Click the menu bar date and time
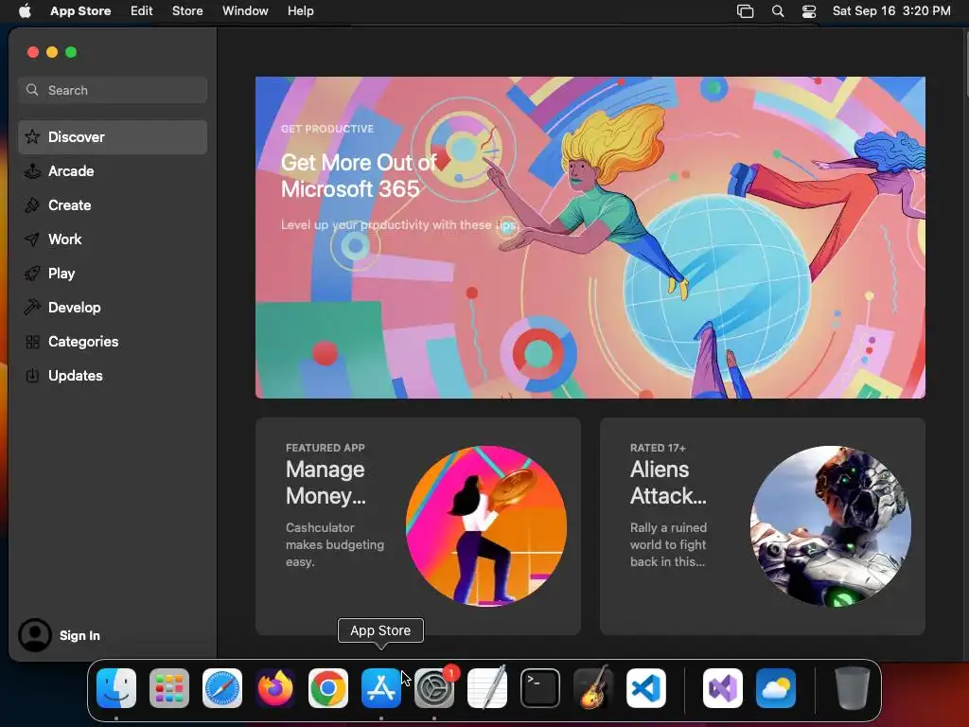The image size is (969, 727). 891,11
